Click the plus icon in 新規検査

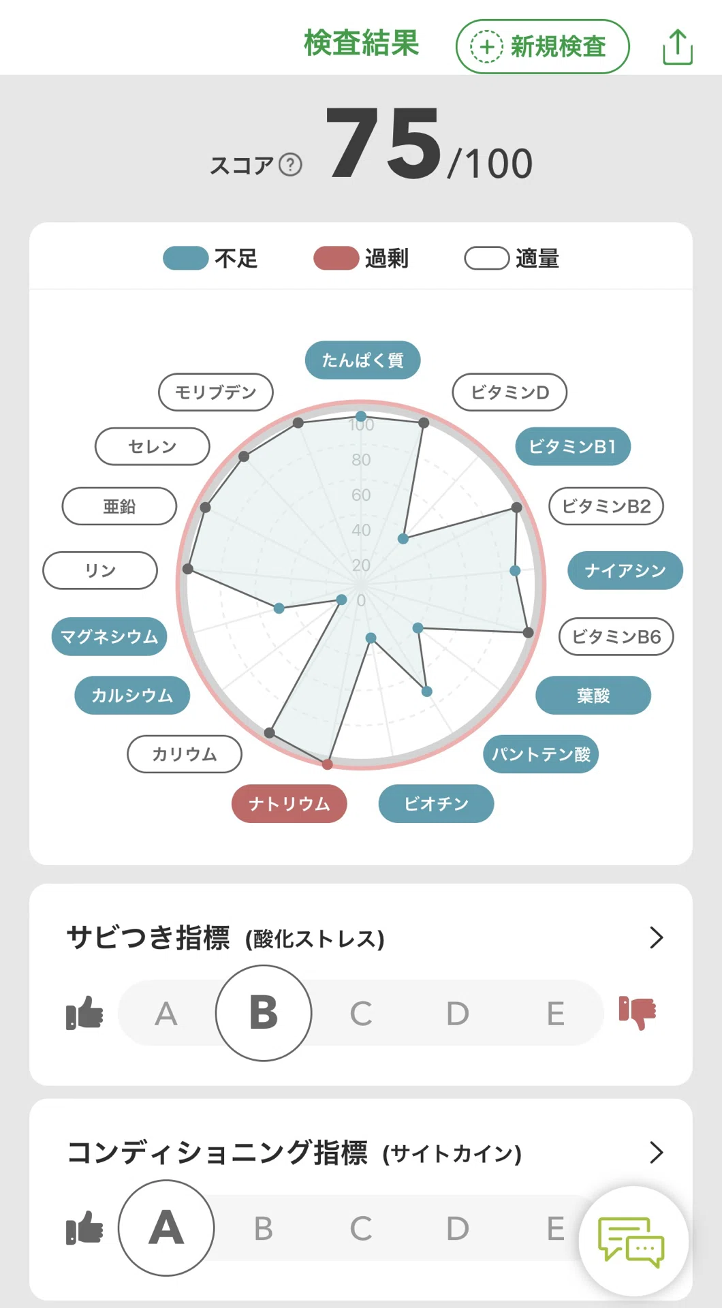(x=486, y=47)
